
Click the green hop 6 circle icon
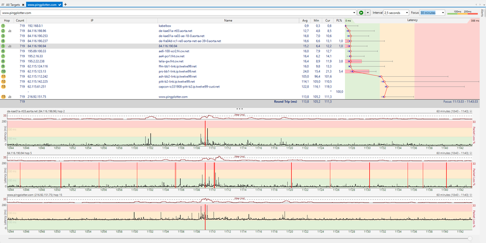pyautogui.click(x=3, y=51)
